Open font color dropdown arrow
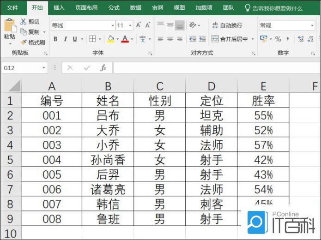Viewport: 321px width, 240px height. (132, 39)
